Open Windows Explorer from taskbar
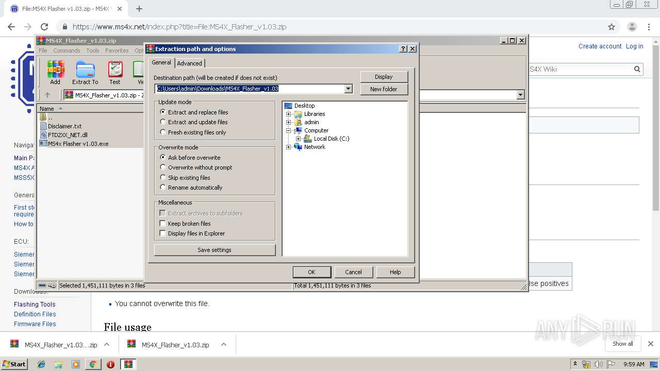The image size is (660, 371). coord(58,364)
